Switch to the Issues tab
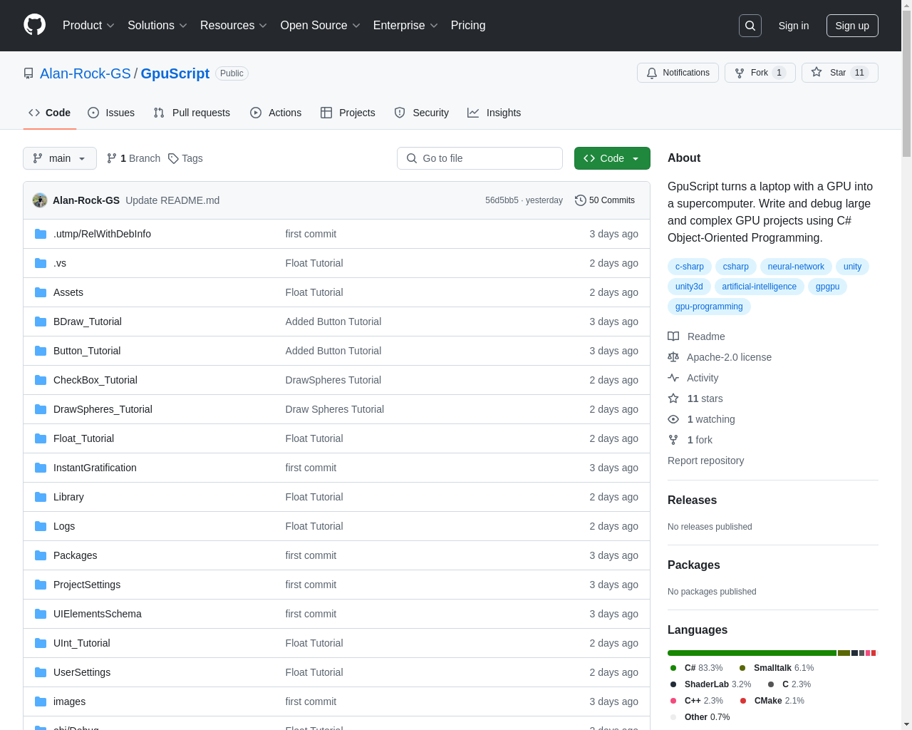Viewport: 912px width, 730px height. coord(111,113)
